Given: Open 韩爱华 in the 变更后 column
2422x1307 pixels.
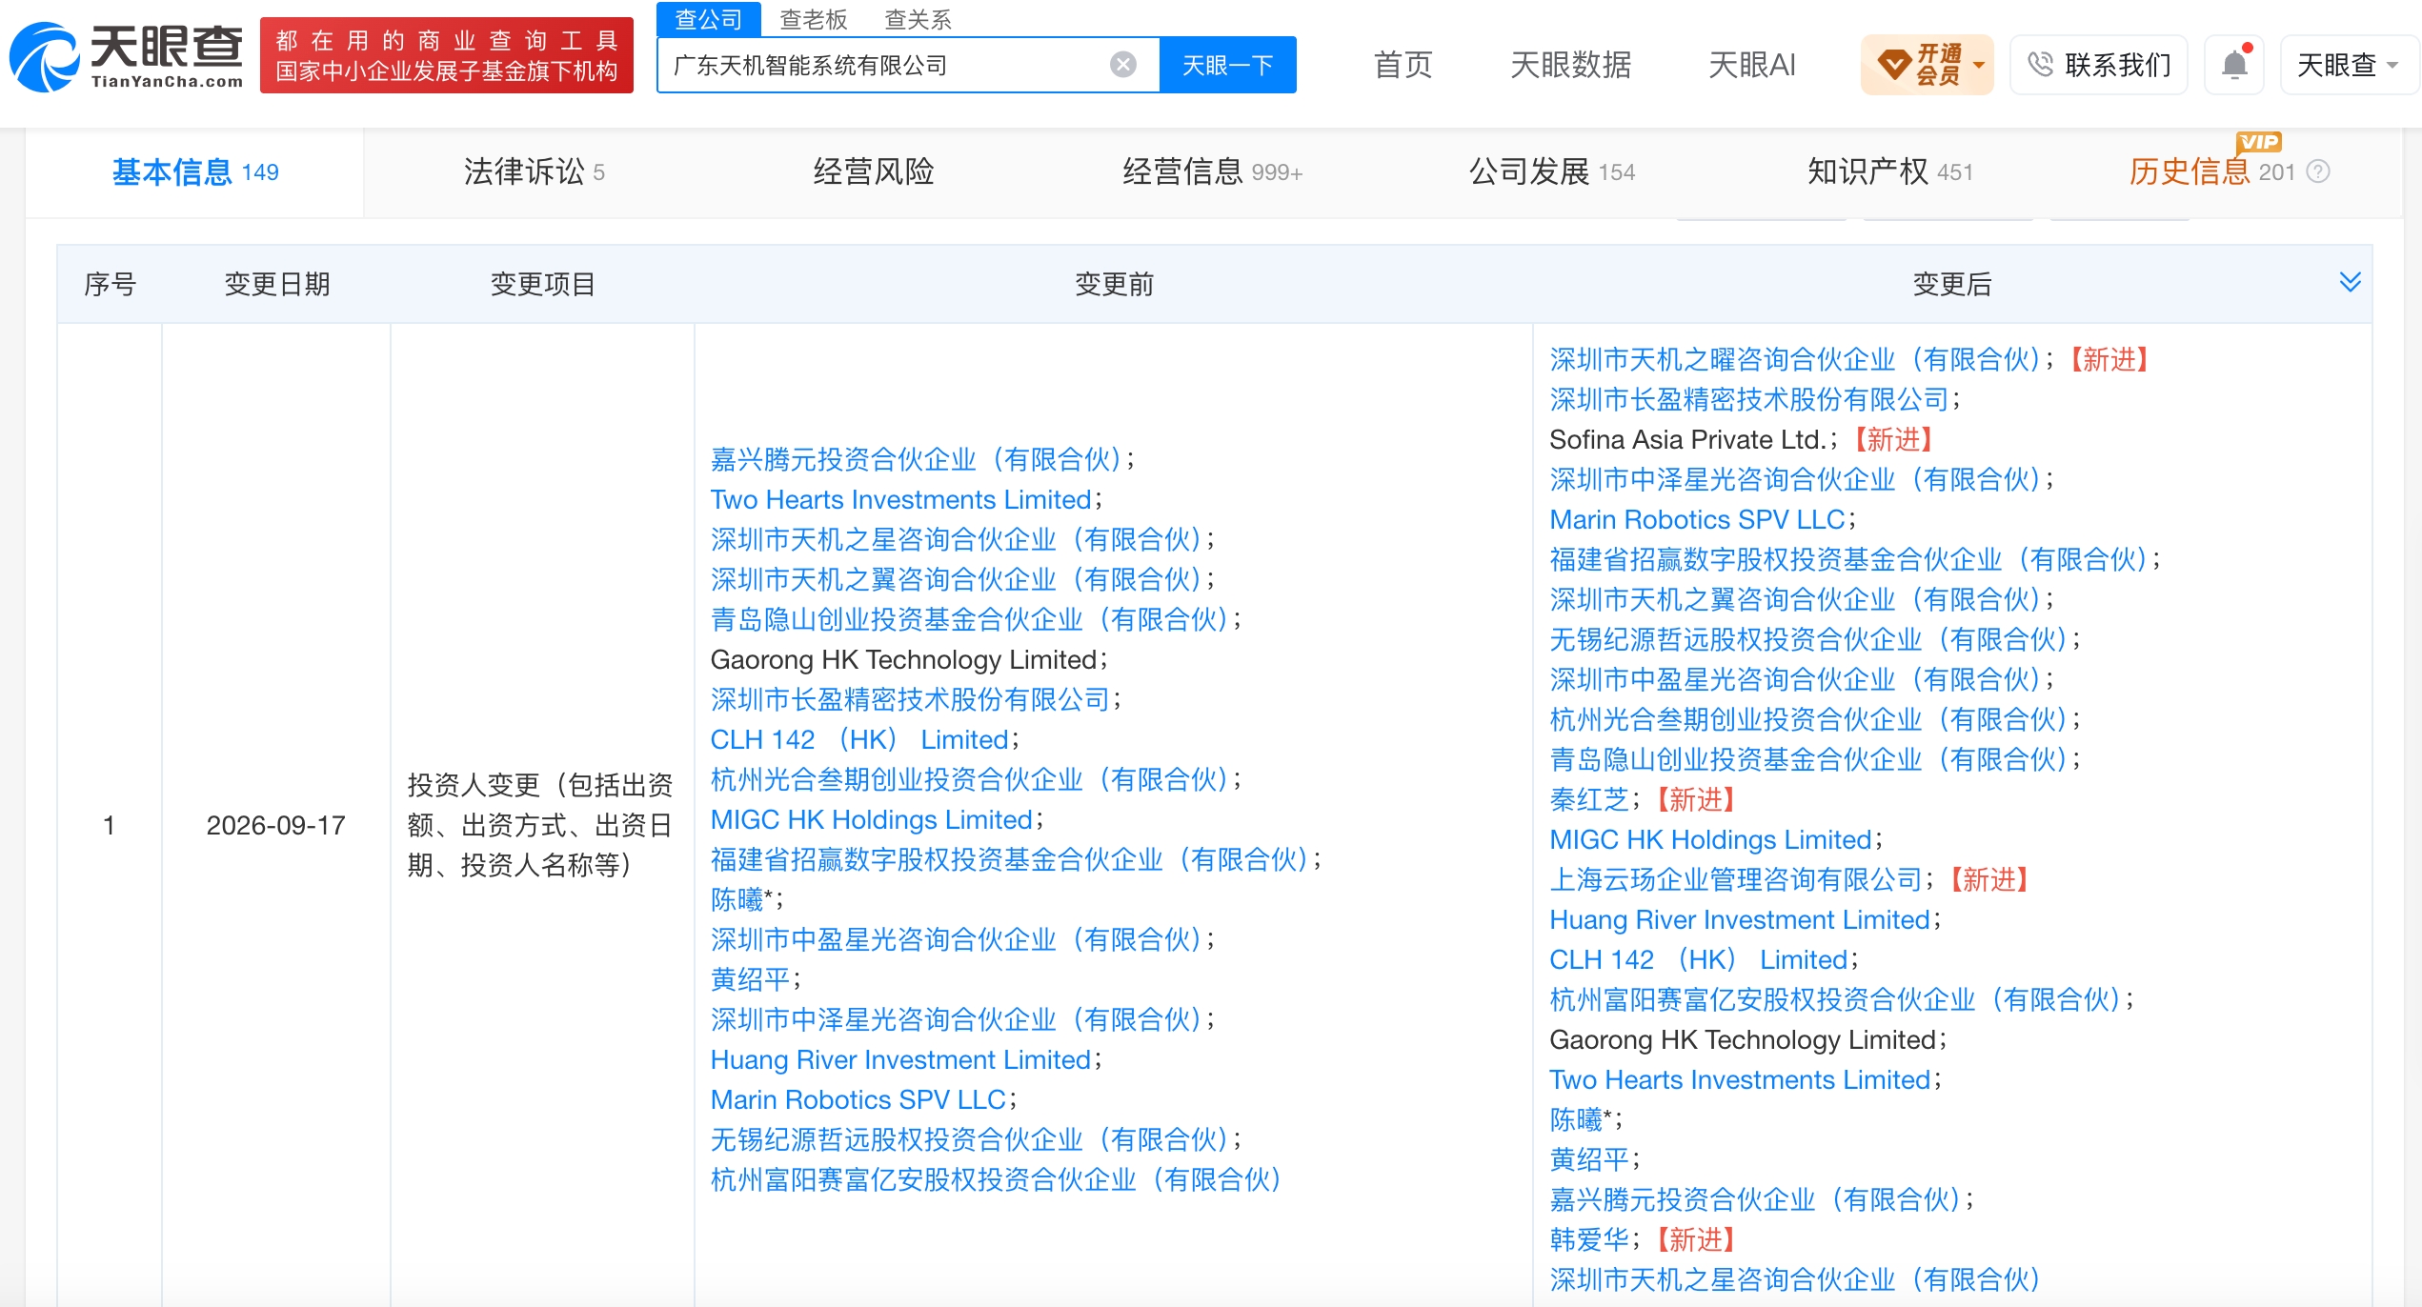Looking at the screenshot, I should (x=1590, y=1240).
